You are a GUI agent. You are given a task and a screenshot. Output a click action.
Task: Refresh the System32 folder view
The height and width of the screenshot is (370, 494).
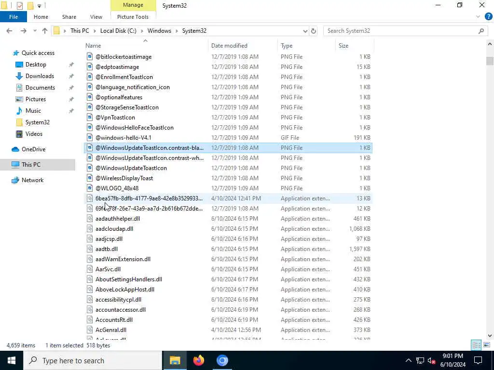pos(314,31)
